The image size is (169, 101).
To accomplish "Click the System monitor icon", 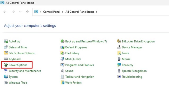I will pyautogui.click(x=6, y=76).
